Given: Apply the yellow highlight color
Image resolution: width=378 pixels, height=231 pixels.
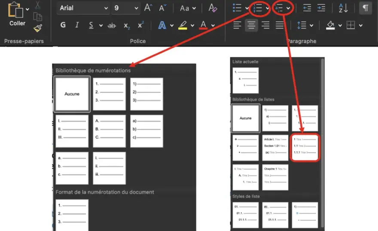Looking at the screenshot, I should point(183,25).
